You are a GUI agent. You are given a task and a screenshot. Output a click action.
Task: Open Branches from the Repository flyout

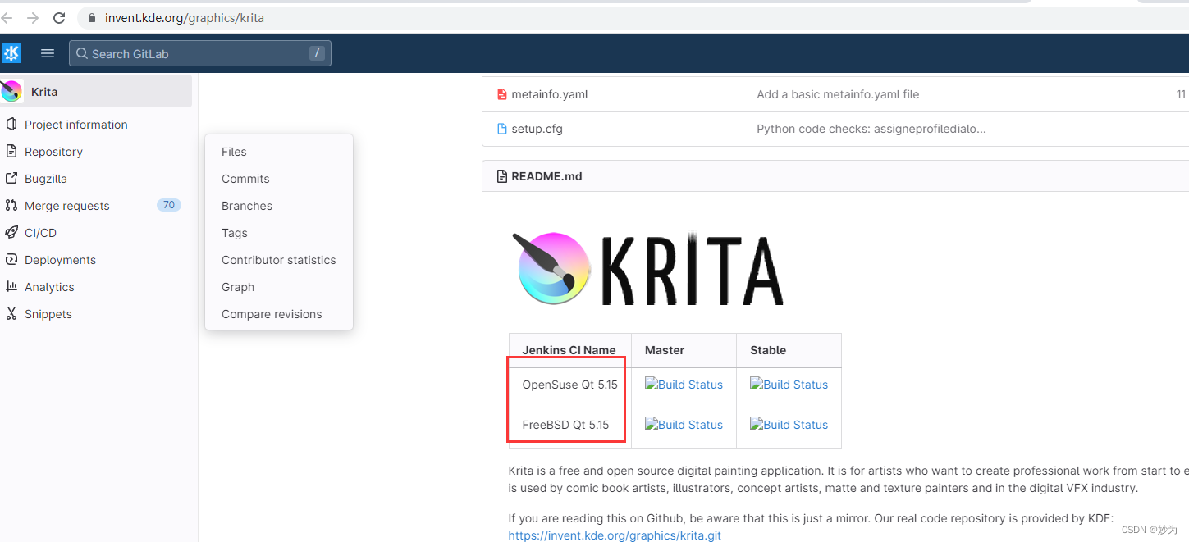pos(247,206)
